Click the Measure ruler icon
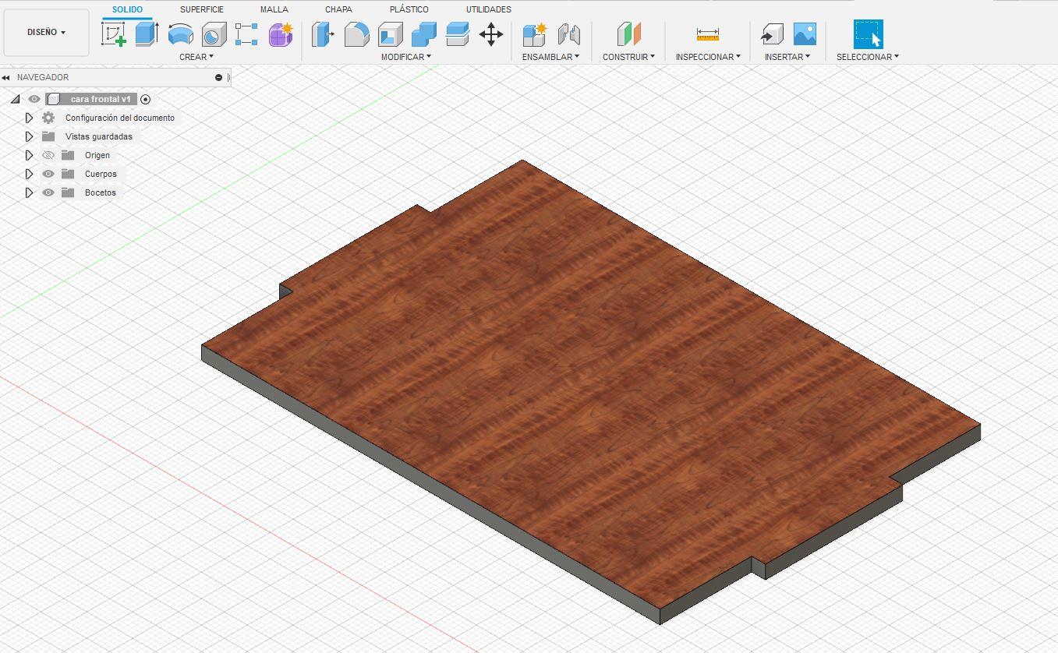The height and width of the screenshot is (653, 1058). pyautogui.click(x=707, y=34)
